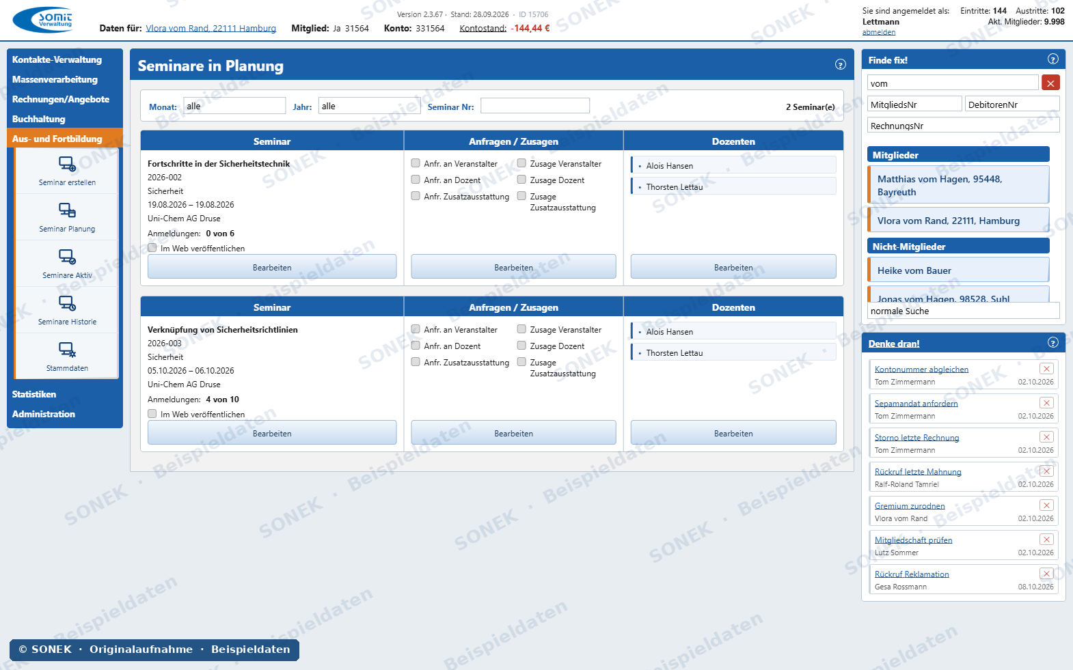
Task: Open Massenverarbeitung menu
Action: [55, 79]
